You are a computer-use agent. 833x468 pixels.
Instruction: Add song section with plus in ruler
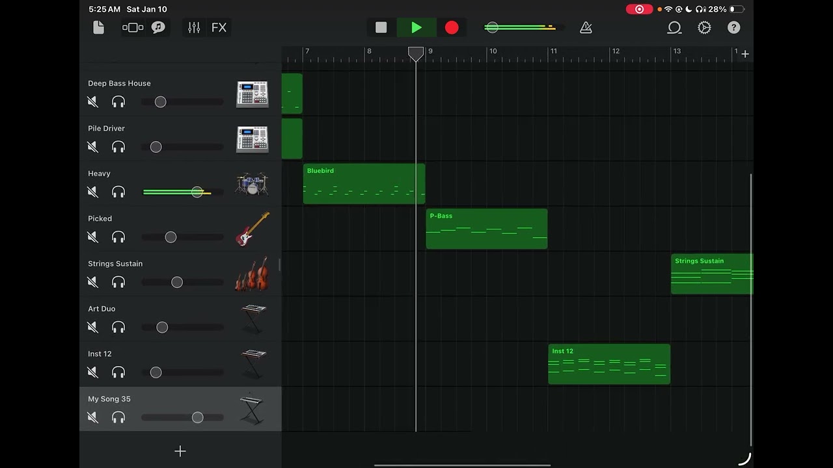coord(745,54)
